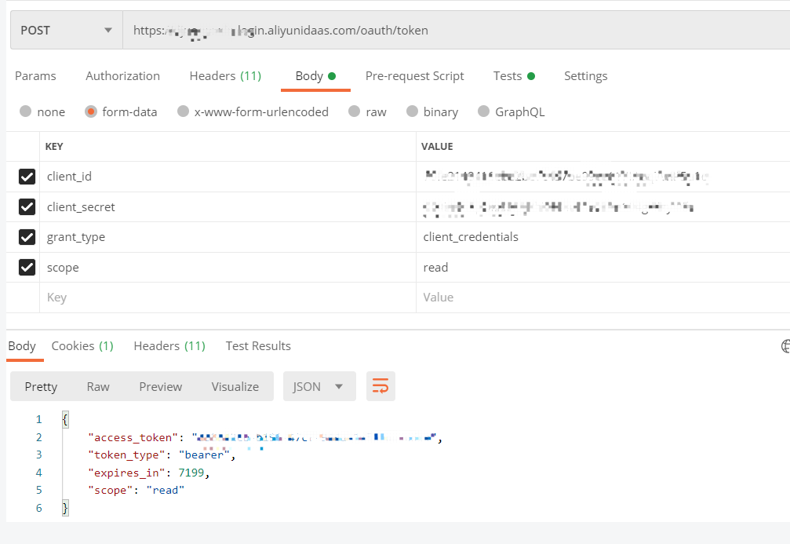Select the raw body radio option
The width and height of the screenshot is (790, 544).
pyautogui.click(x=354, y=111)
